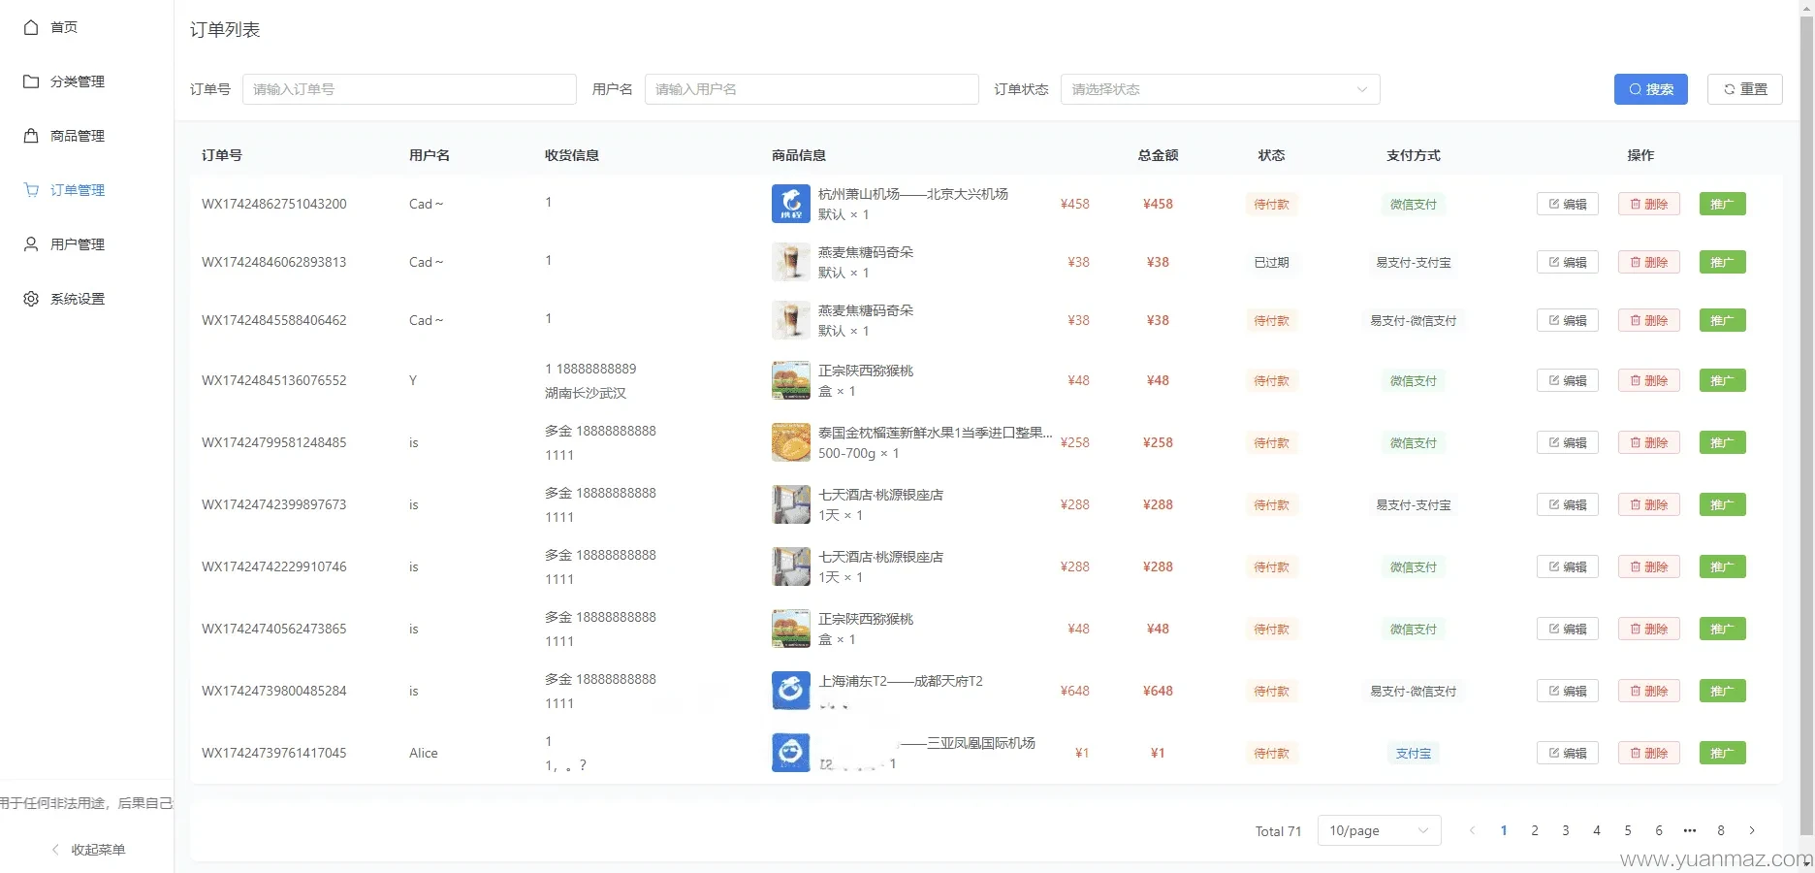
Task: Delete order WX17424799581248485
Action: click(1648, 442)
